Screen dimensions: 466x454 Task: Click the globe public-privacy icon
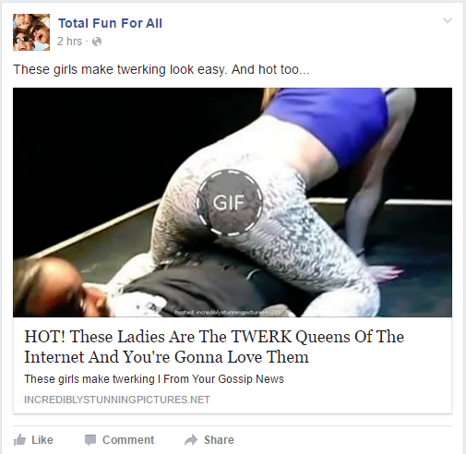97,42
